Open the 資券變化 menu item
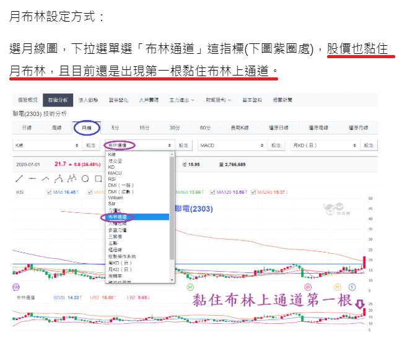The width and height of the screenshot is (407, 351). (118, 100)
